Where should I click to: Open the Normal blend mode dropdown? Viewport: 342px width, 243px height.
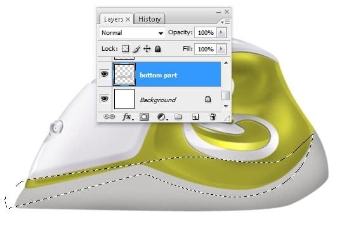132,33
